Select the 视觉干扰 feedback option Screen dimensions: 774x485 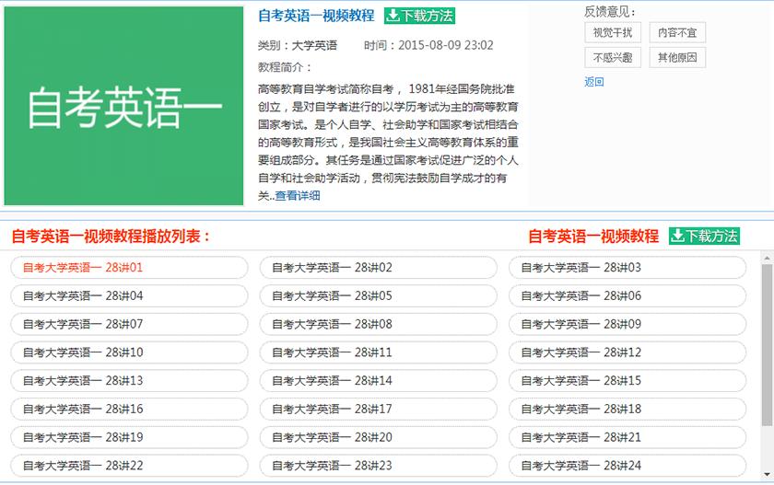pos(613,32)
